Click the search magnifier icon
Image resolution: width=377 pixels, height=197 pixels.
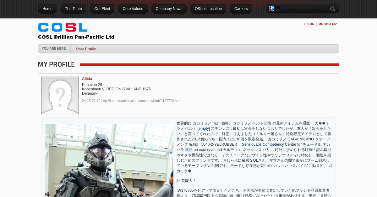[x=332, y=9]
